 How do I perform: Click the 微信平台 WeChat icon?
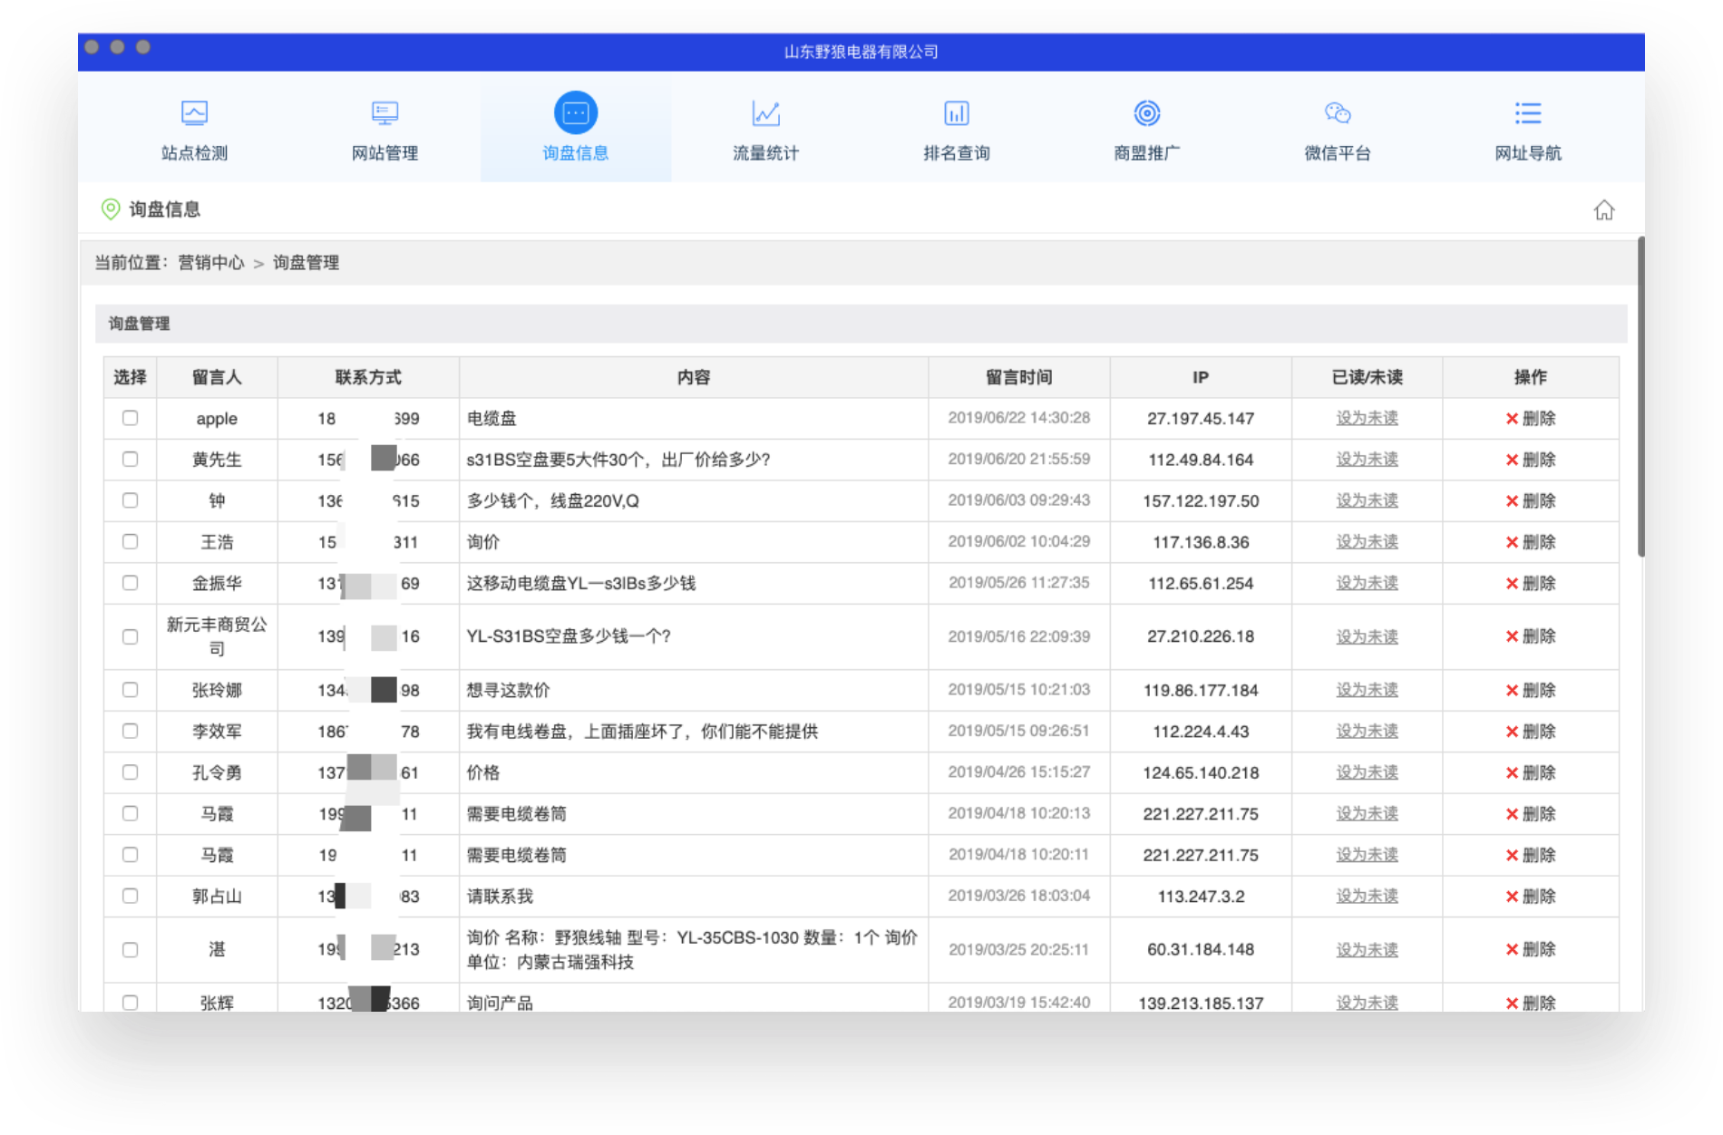tap(1336, 113)
